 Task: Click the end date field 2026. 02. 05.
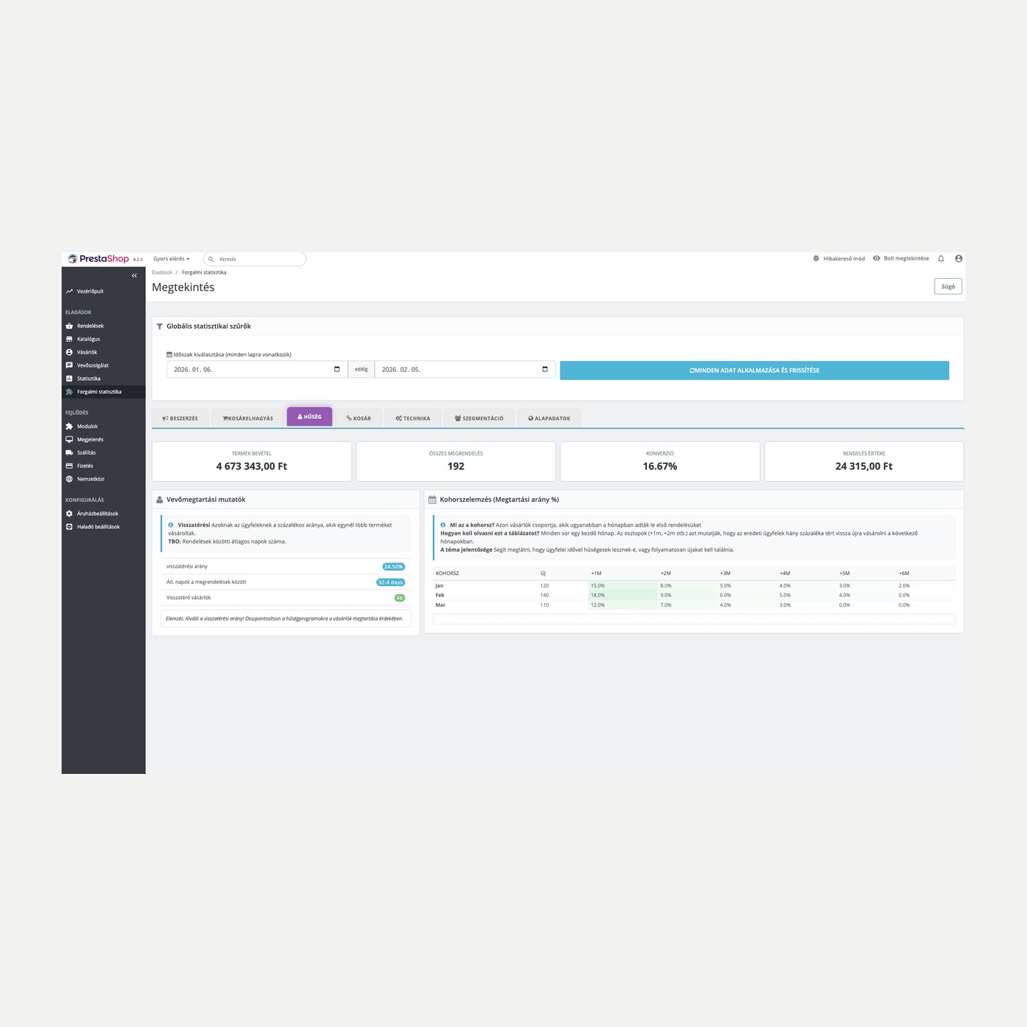coord(465,369)
